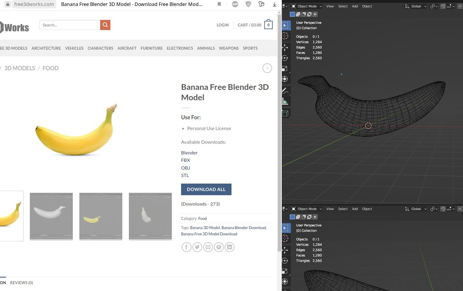
Task: Choose Intersect Selection mode in upper viewport
Action: tap(315, 14)
